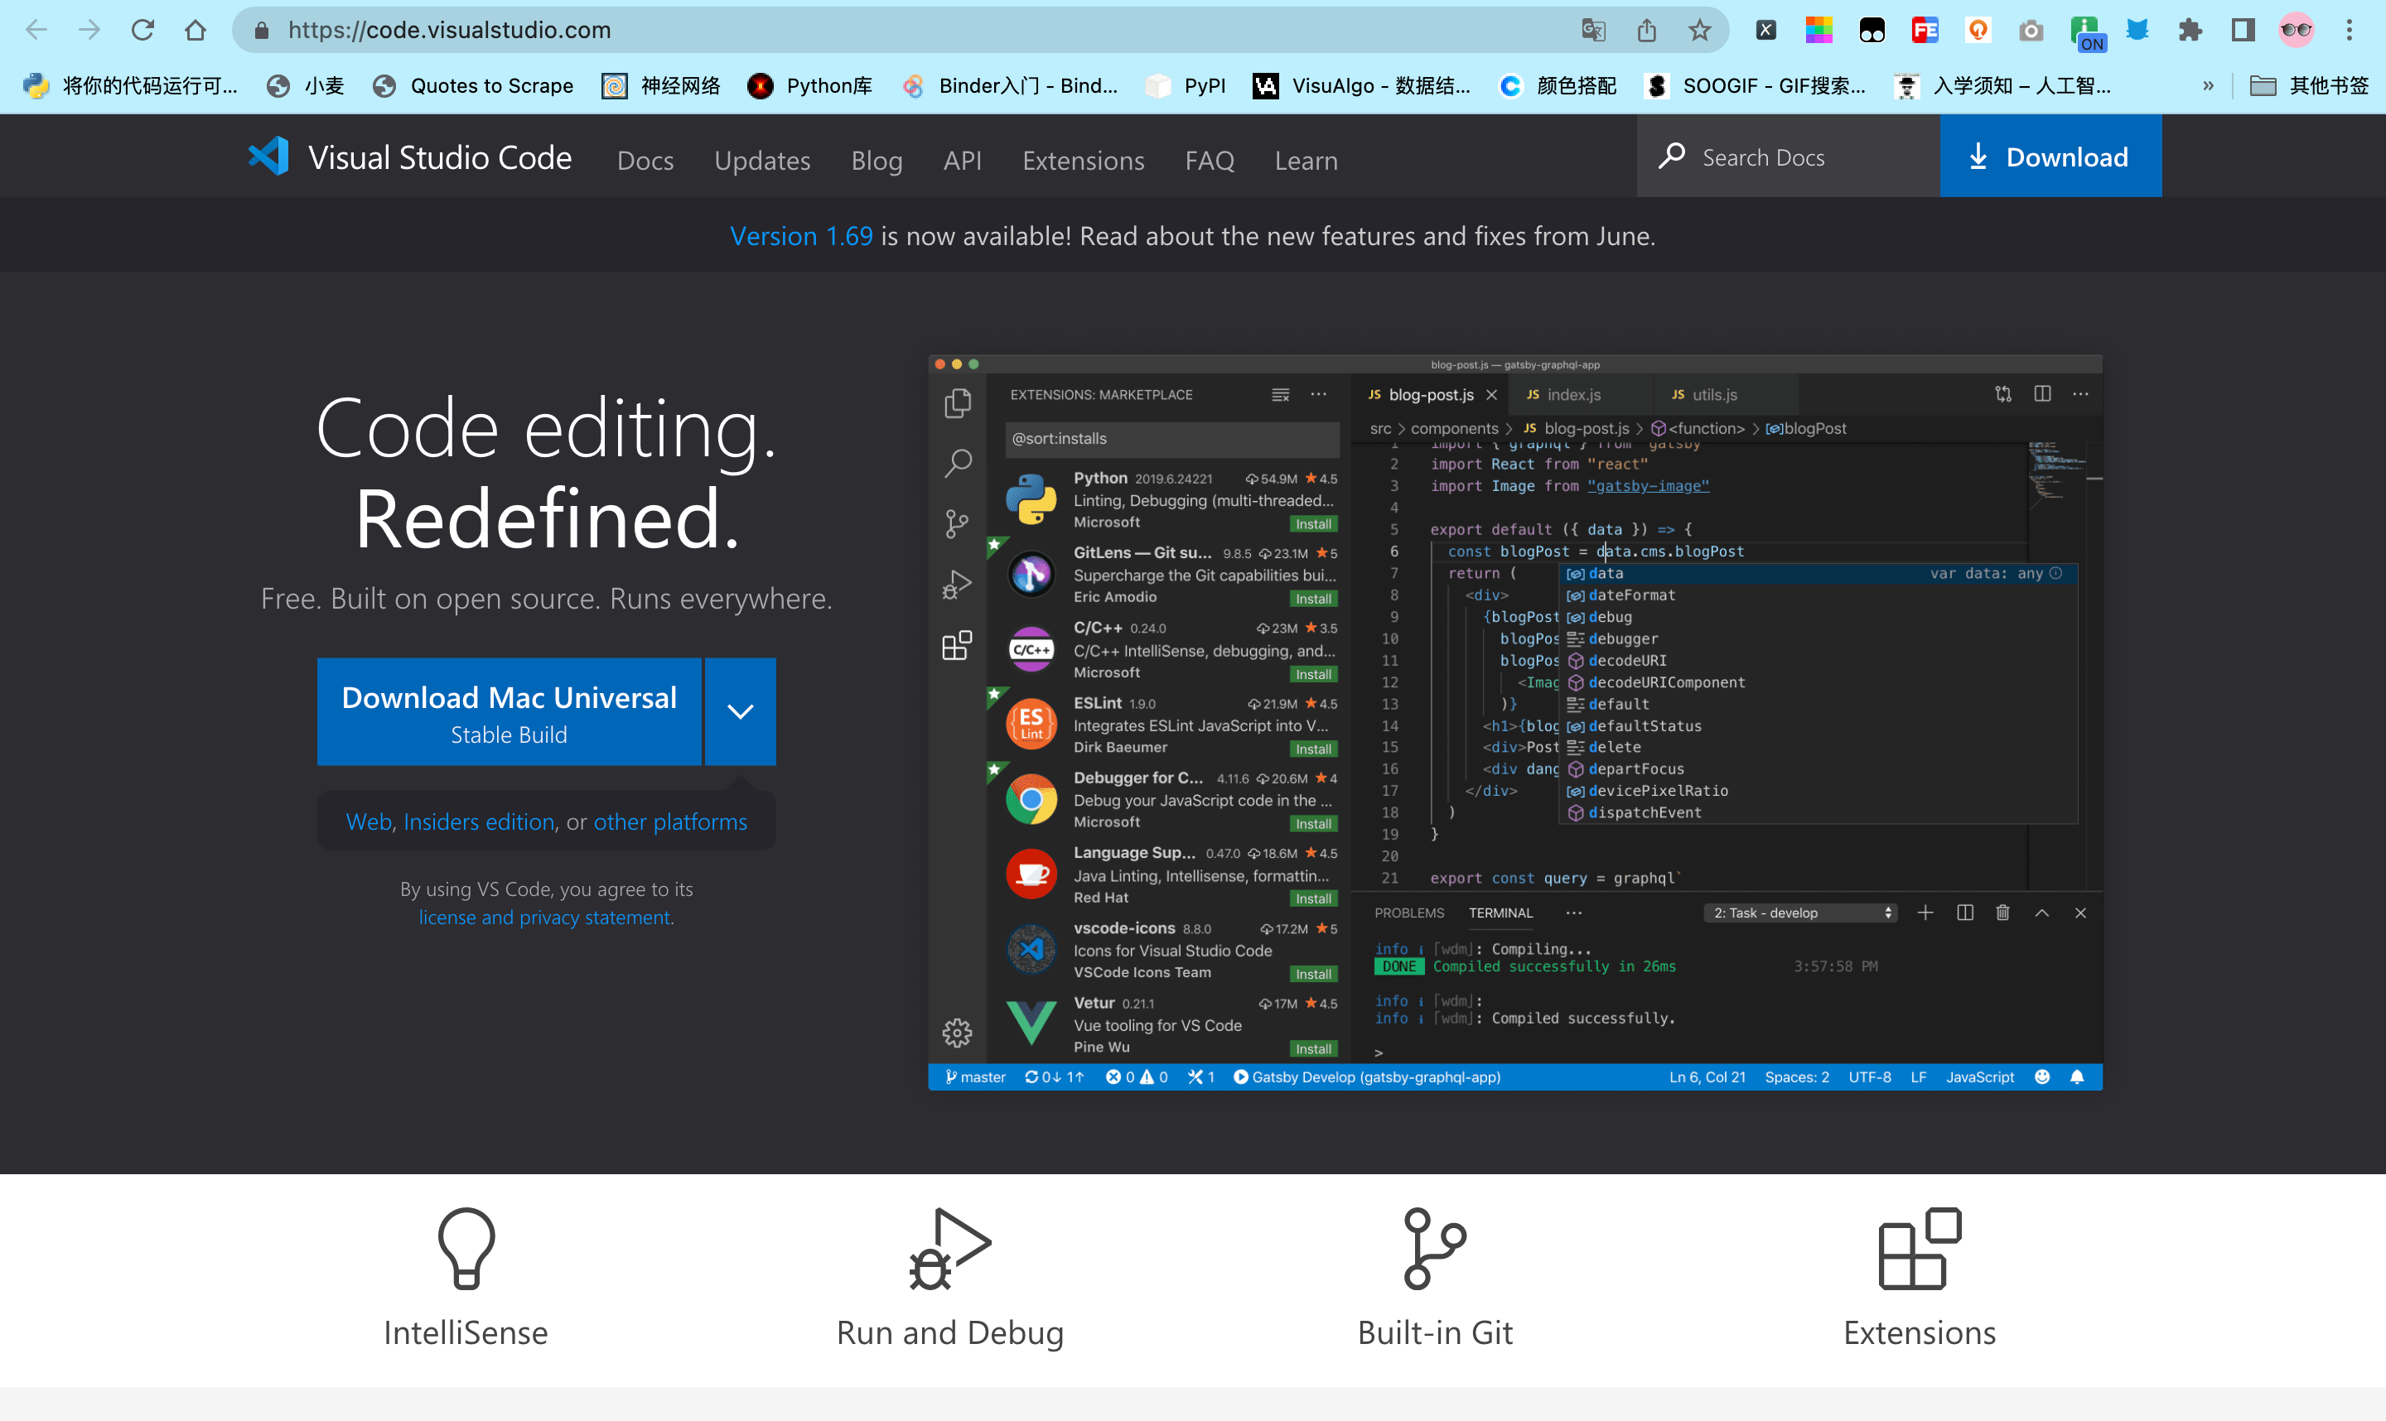2386x1421 pixels.
Task: Go back to the previous page
Action: click(36, 30)
